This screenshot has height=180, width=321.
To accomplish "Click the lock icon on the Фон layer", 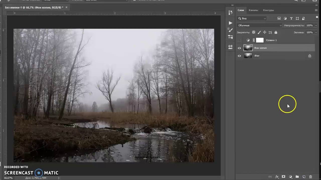I will [x=310, y=56].
